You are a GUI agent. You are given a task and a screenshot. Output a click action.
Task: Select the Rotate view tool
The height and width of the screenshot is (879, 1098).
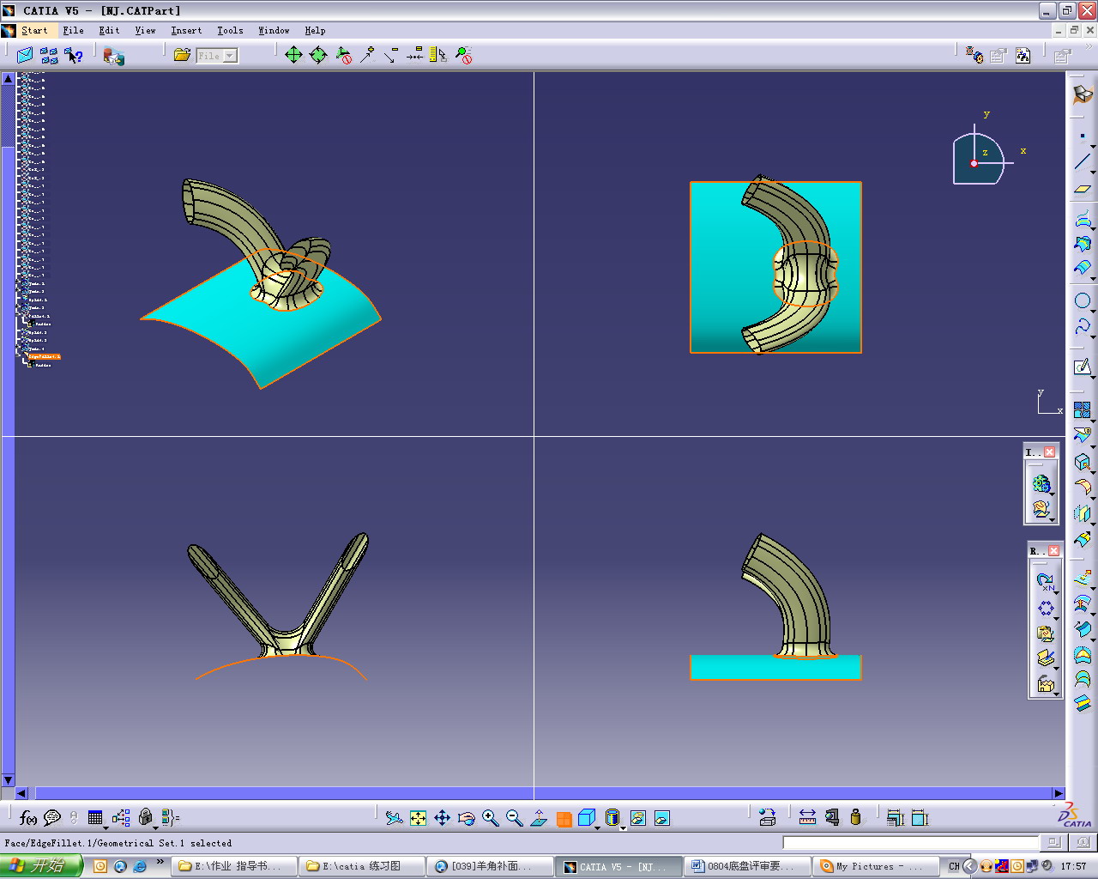(466, 818)
